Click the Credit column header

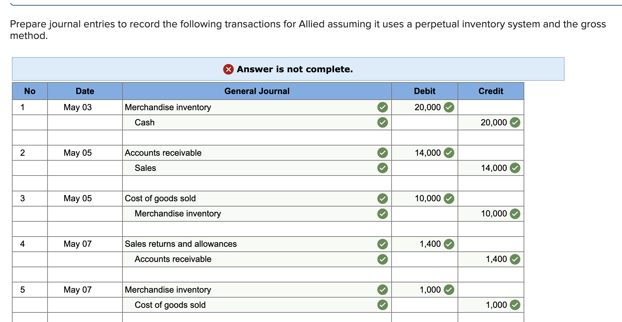(x=491, y=91)
